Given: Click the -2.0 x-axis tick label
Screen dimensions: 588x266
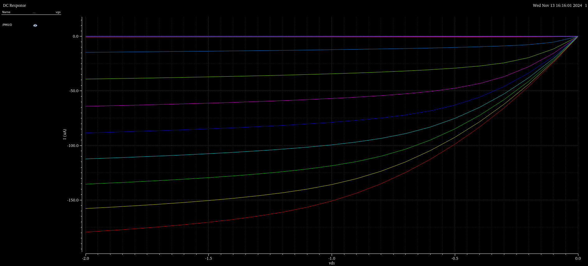Looking at the screenshot, I should pyautogui.click(x=86, y=258).
